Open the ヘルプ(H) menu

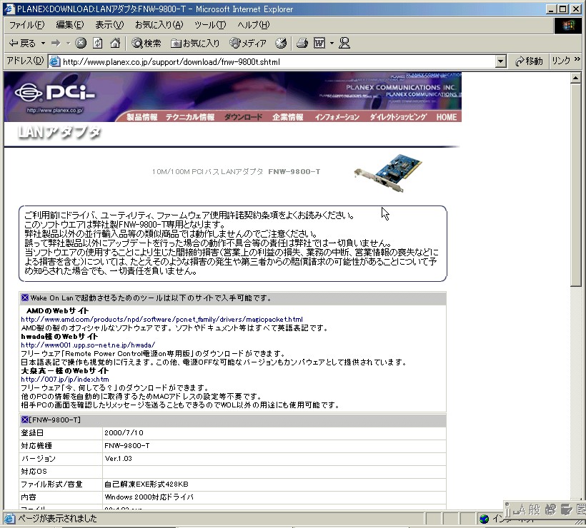coord(254,25)
